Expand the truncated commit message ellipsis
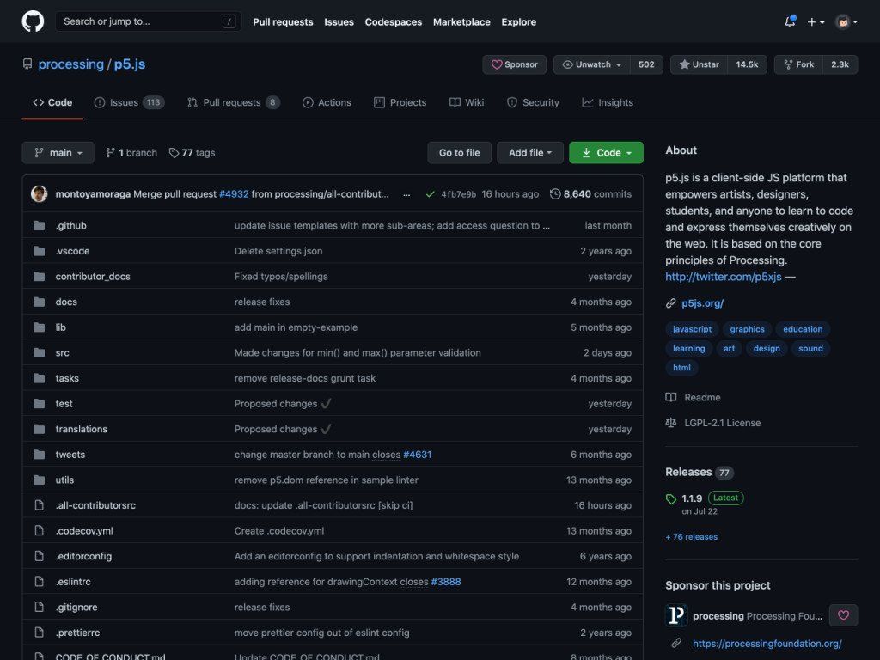The image size is (880, 660). click(406, 194)
